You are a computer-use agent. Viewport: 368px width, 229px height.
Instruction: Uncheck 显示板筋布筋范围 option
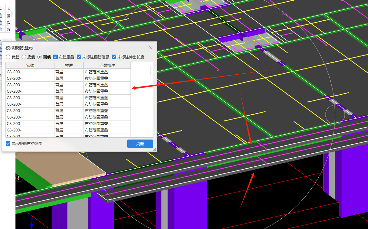tap(8, 143)
